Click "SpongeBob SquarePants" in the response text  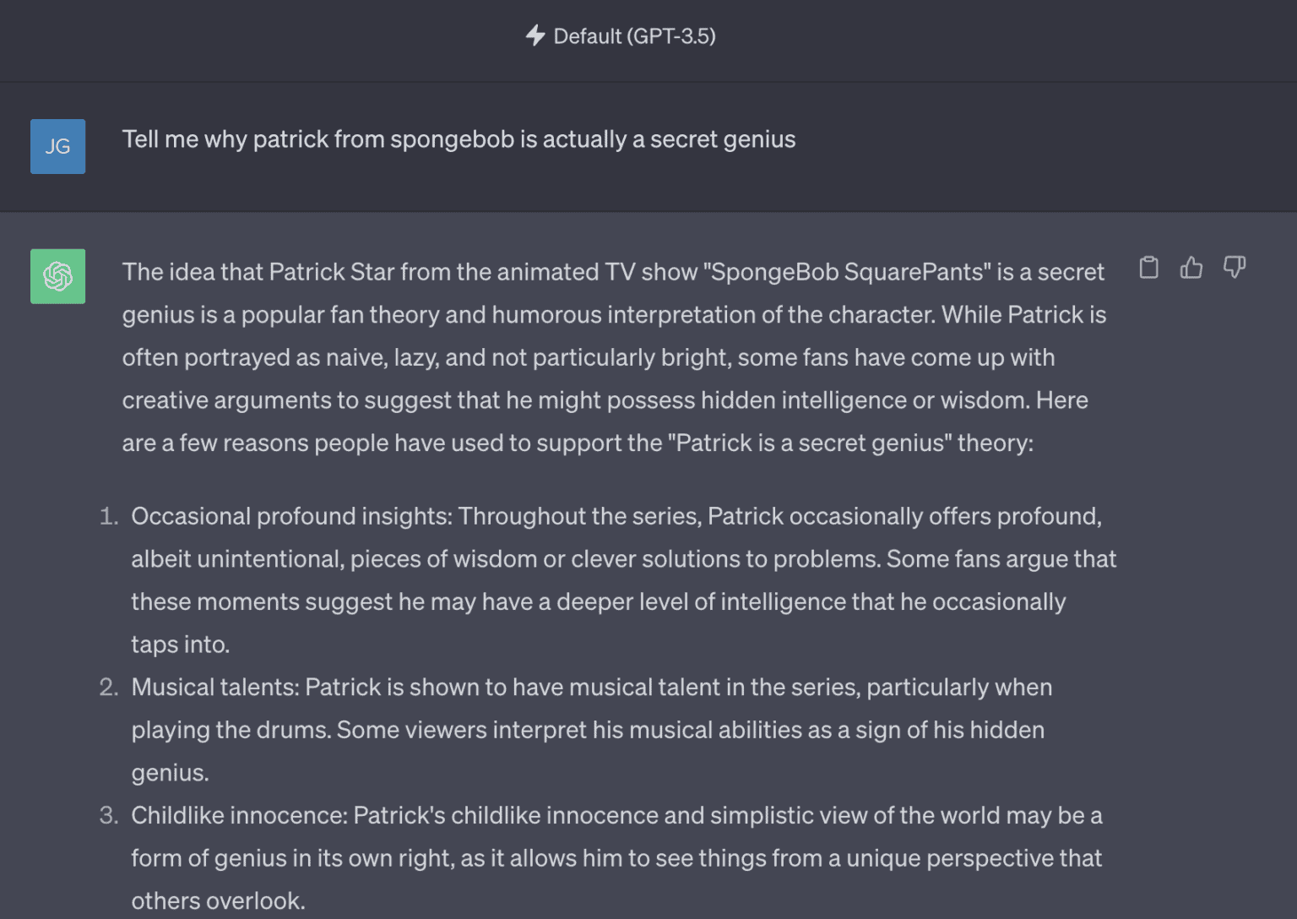pyautogui.click(x=847, y=272)
